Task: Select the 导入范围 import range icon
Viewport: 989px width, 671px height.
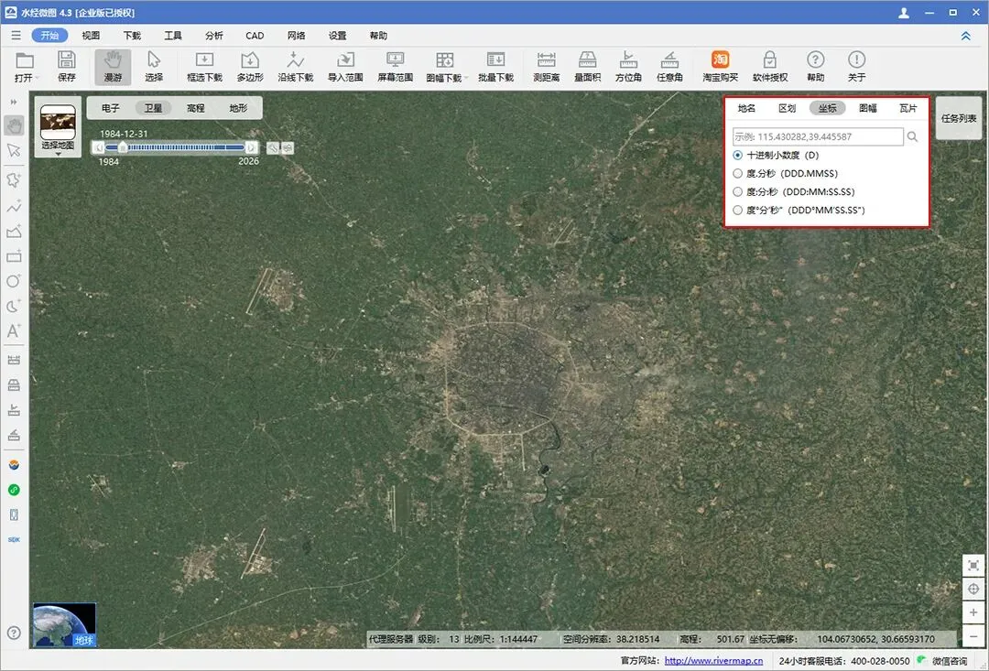Action: [345, 67]
